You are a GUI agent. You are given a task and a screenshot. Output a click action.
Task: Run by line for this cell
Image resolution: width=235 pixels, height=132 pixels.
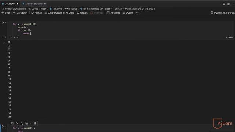(x=12, y=123)
